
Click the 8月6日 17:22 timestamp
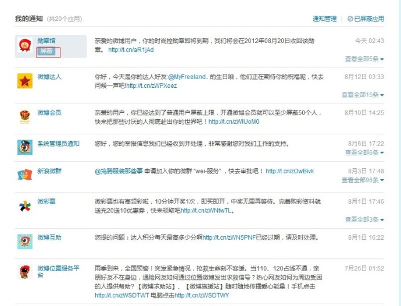pos(366,143)
